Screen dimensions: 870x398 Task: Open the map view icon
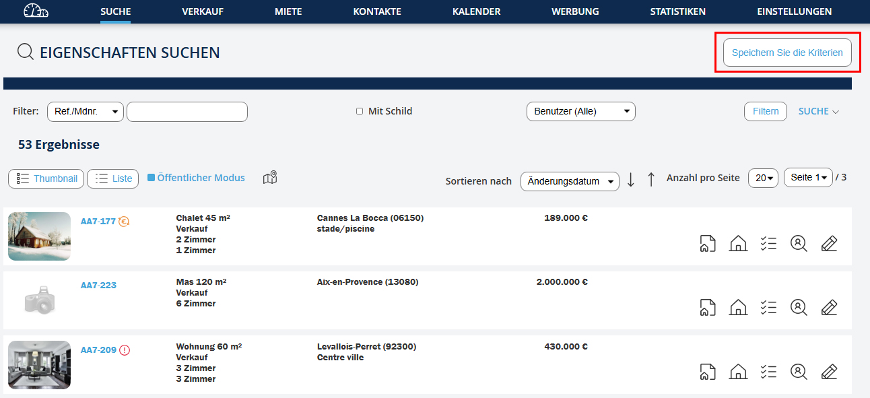(x=270, y=178)
